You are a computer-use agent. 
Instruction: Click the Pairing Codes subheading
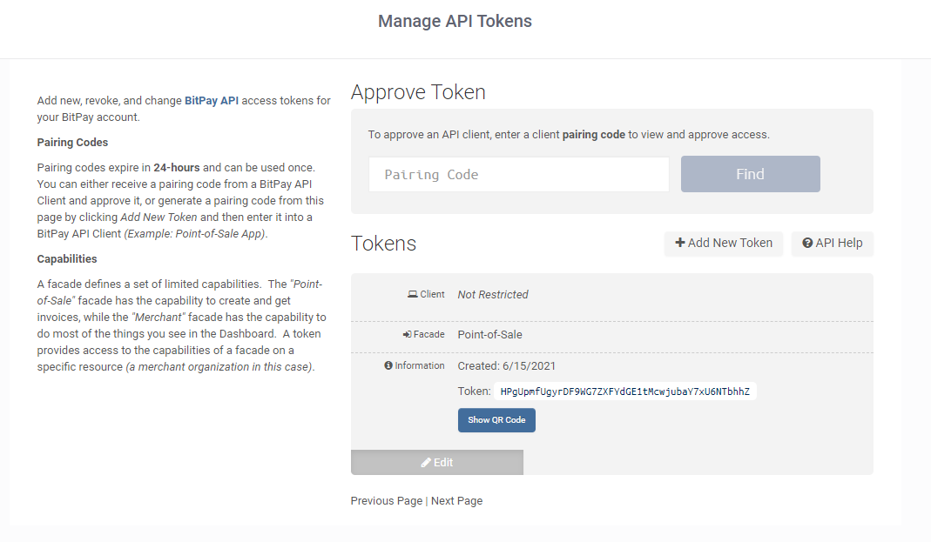[72, 143]
